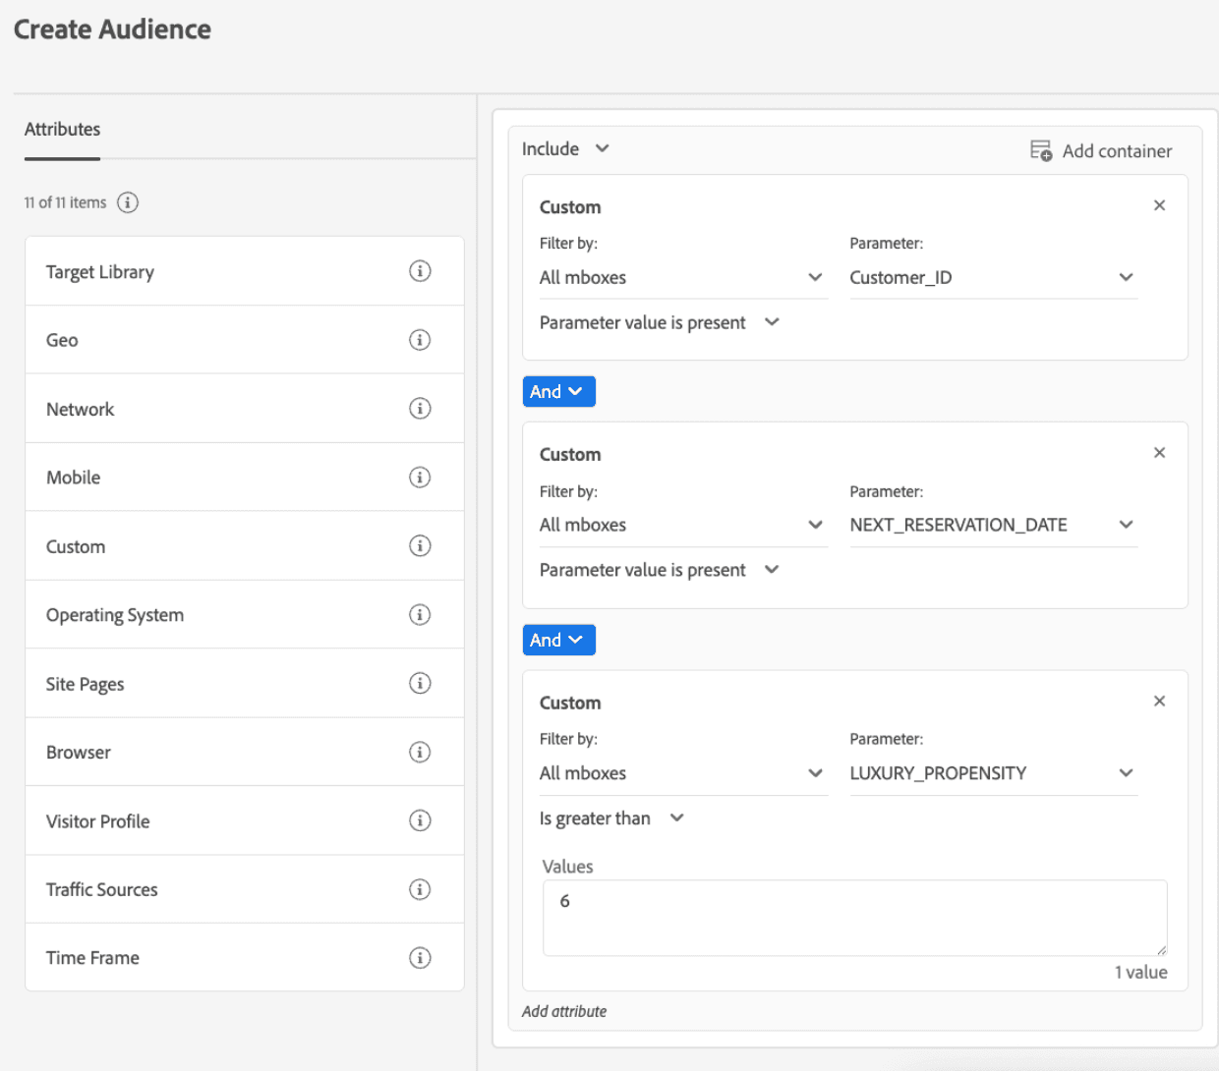
Task: Delete the LUXURY_PROPENSITY custom rule
Action: (x=1159, y=702)
